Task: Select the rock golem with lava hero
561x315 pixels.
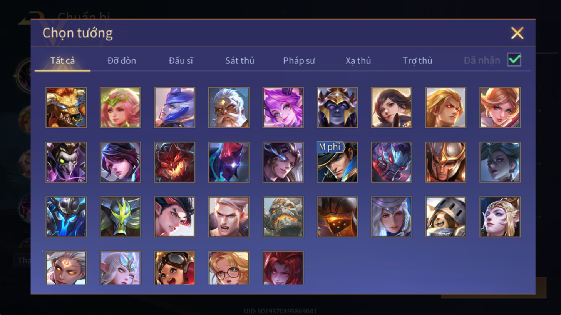Action: coord(283,217)
